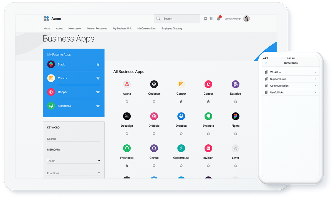
Task: Open My Business Unit menu
Action: pos(122,28)
